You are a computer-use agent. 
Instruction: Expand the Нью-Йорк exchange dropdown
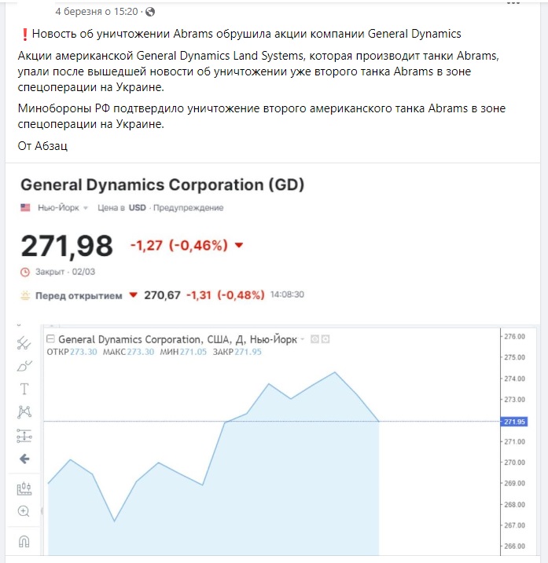pyautogui.click(x=86, y=208)
